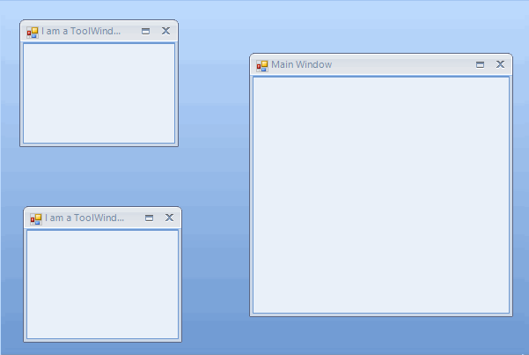The image size is (529, 355).
Task: Maximize the upper ToolWindow
Action: (146, 31)
